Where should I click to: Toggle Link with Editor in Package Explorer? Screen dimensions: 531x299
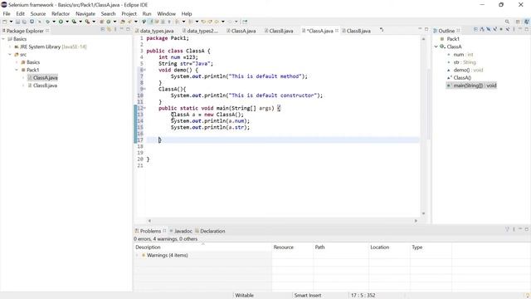click(x=109, y=30)
